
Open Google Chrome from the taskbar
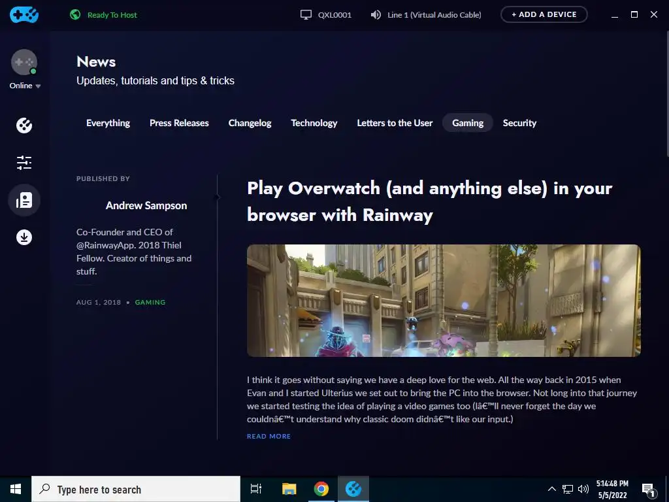pyautogui.click(x=321, y=489)
